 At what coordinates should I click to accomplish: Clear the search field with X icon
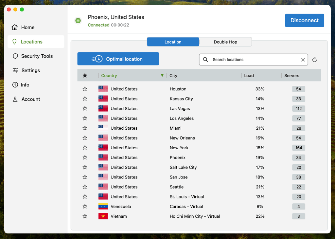[x=303, y=60]
